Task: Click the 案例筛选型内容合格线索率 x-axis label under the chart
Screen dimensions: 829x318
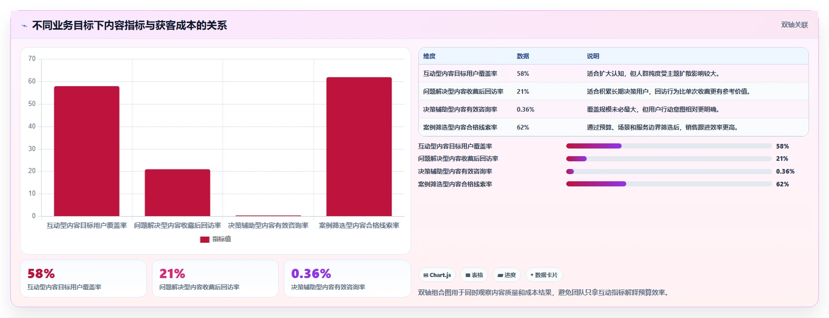Action: coord(359,226)
